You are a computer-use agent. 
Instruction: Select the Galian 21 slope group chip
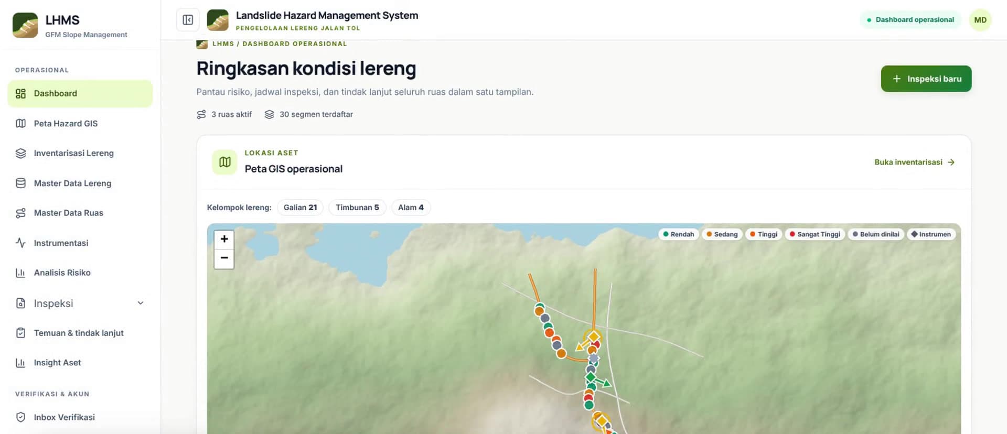point(300,208)
